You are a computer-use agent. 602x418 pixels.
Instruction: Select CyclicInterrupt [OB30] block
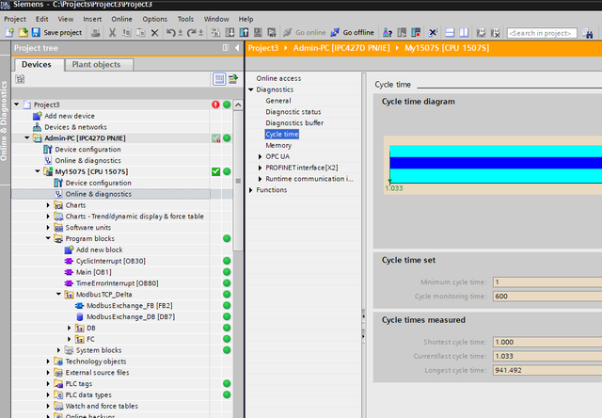[x=111, y=261]
